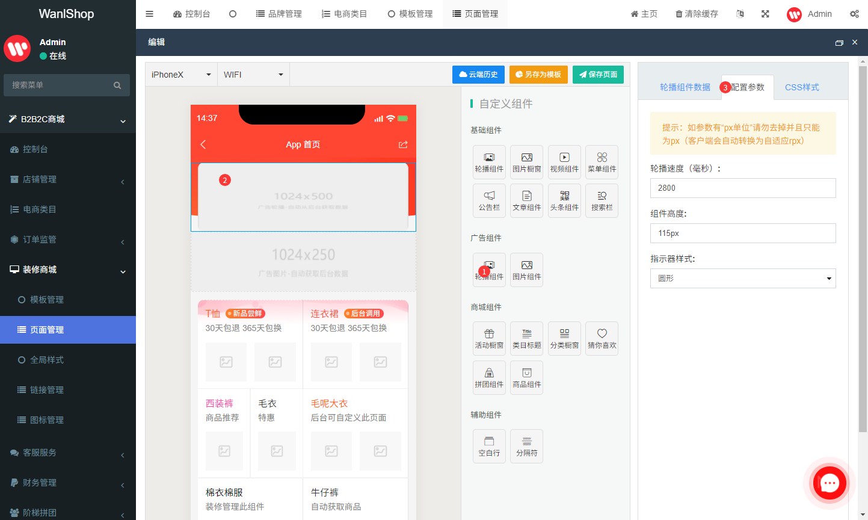Add the 头条组件 component
Screen dimensions: 868x520
click(564, 200)
